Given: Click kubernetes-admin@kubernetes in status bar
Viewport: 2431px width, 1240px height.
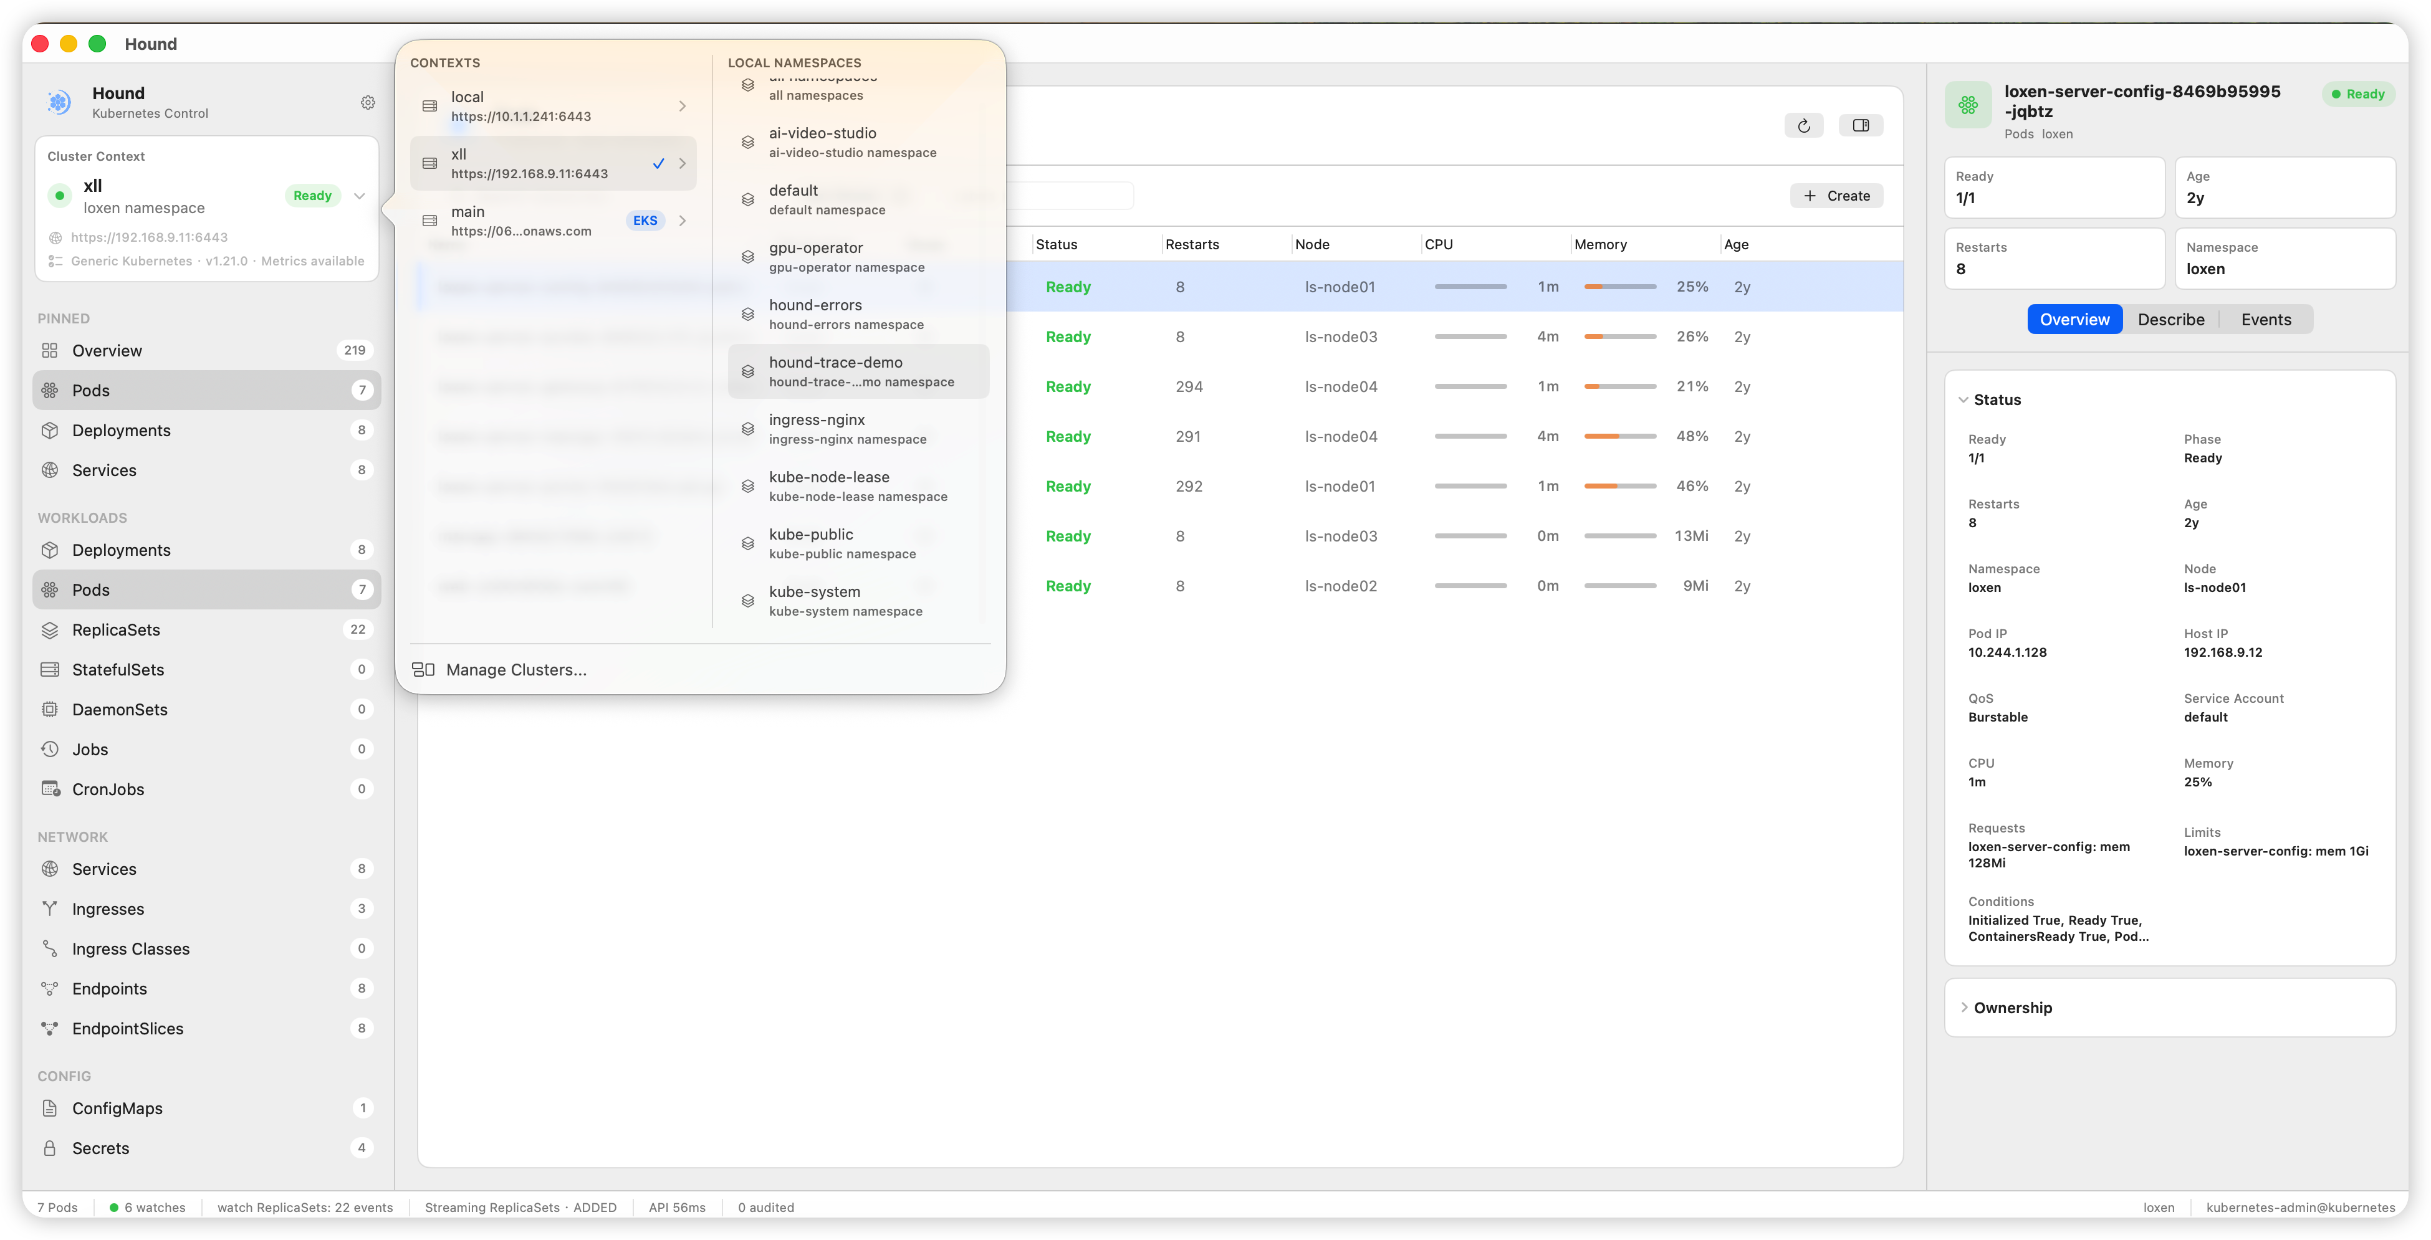Looking at the screenshot, I should coord(2300,1207).
